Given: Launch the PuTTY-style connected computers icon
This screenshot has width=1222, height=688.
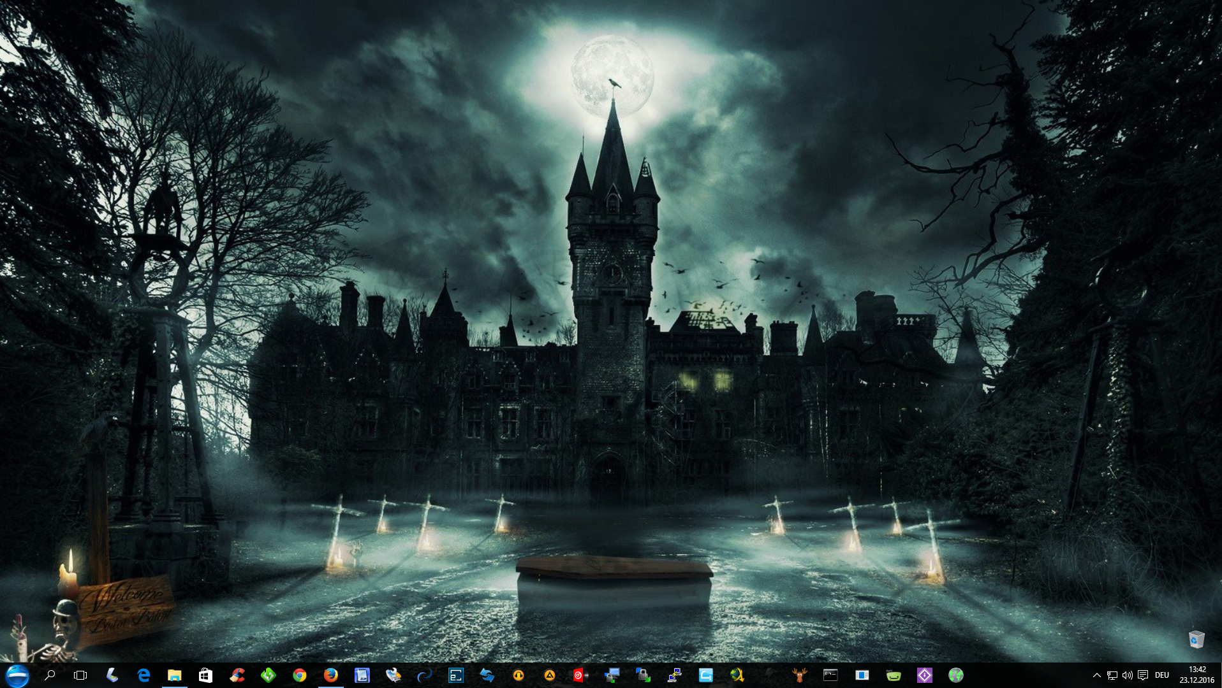Looking at the screenshot, I should click(674, 675).
